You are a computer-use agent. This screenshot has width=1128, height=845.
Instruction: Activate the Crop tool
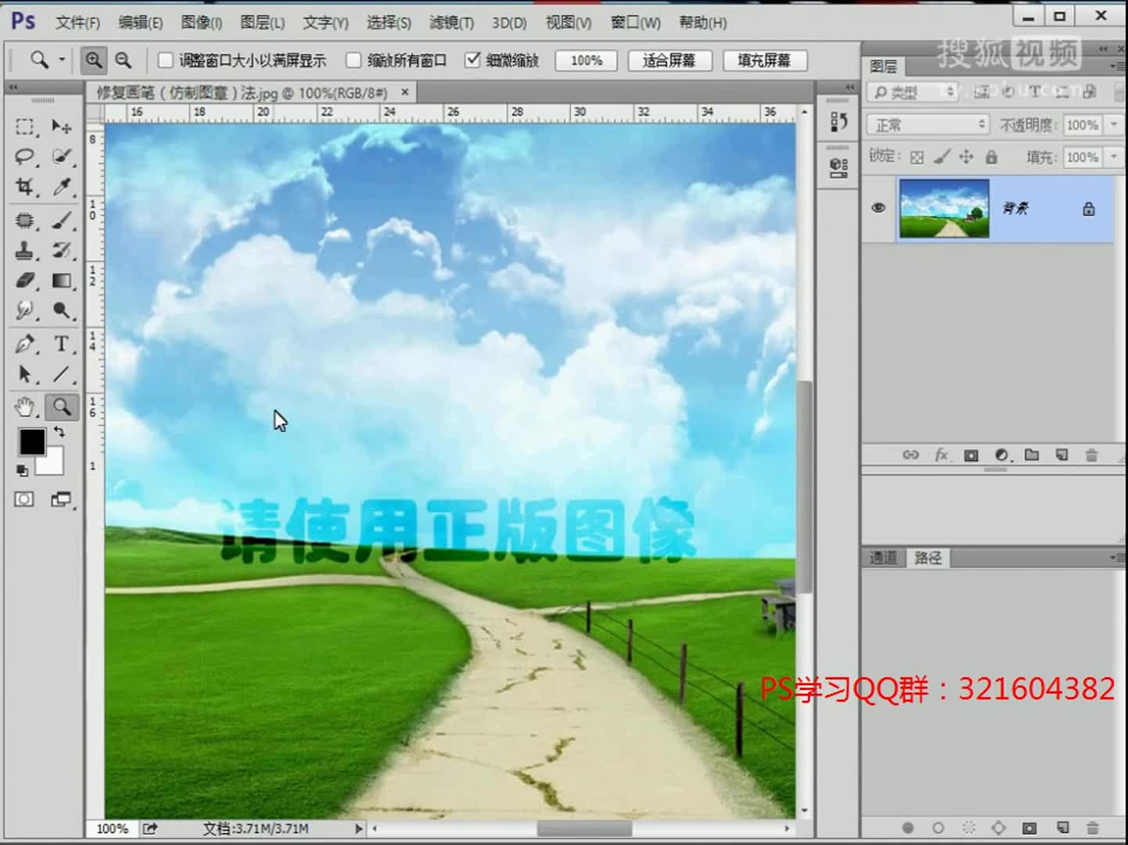pos(24,188)
